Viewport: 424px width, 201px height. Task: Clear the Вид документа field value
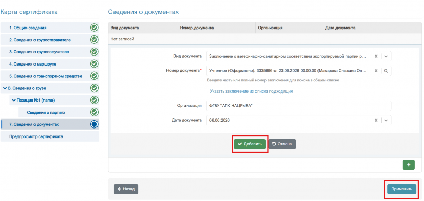pos(376,57)
